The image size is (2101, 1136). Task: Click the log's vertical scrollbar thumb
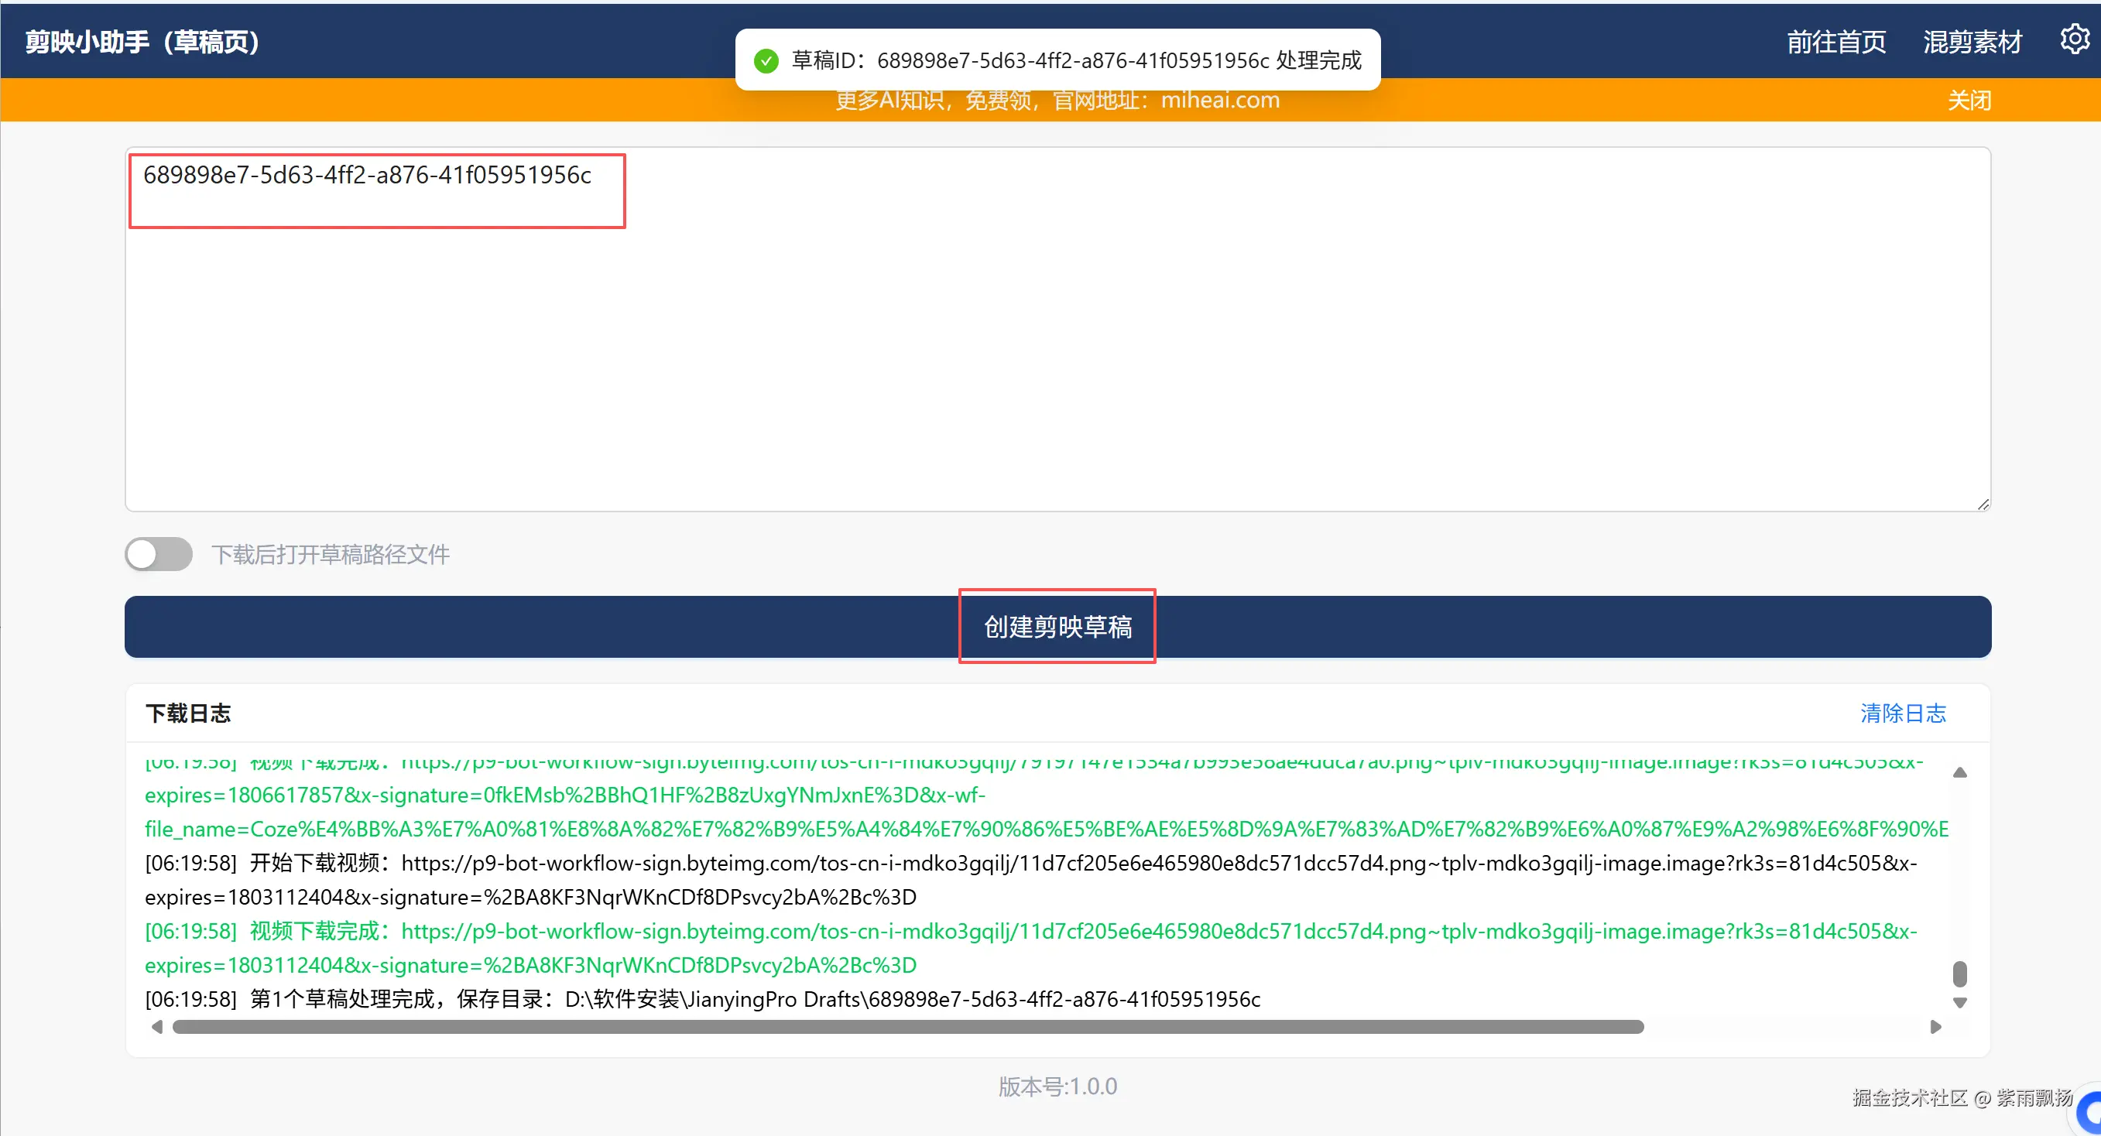[1960, 973]
